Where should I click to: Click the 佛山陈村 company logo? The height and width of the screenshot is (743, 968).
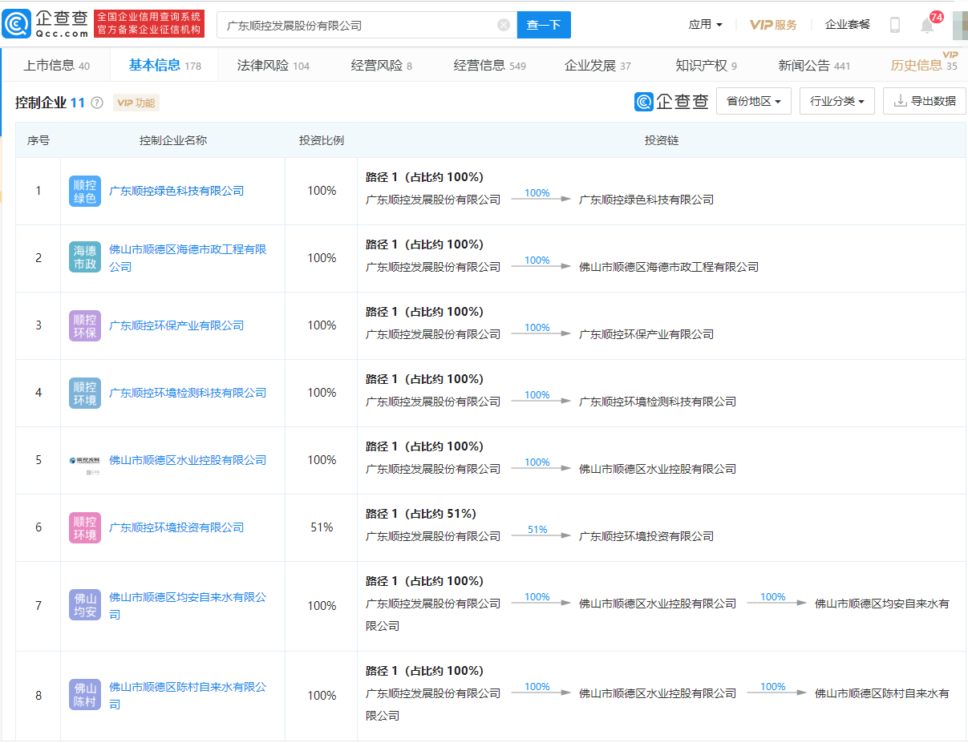tap(85, 696)
